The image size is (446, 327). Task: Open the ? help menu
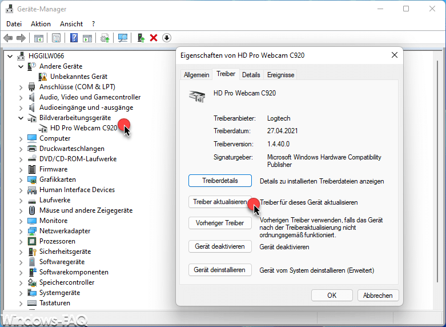93,24
